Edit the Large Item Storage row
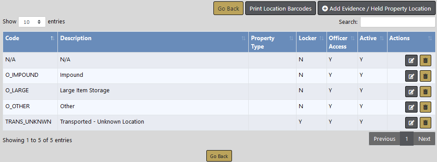The height and width of the screenshot is (162, 437). pyautogui.click(x=411, y=91)
